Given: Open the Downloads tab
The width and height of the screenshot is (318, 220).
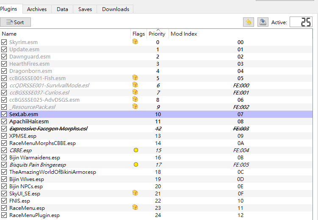Looking at the screenshot, I should [x=116, y=9].
